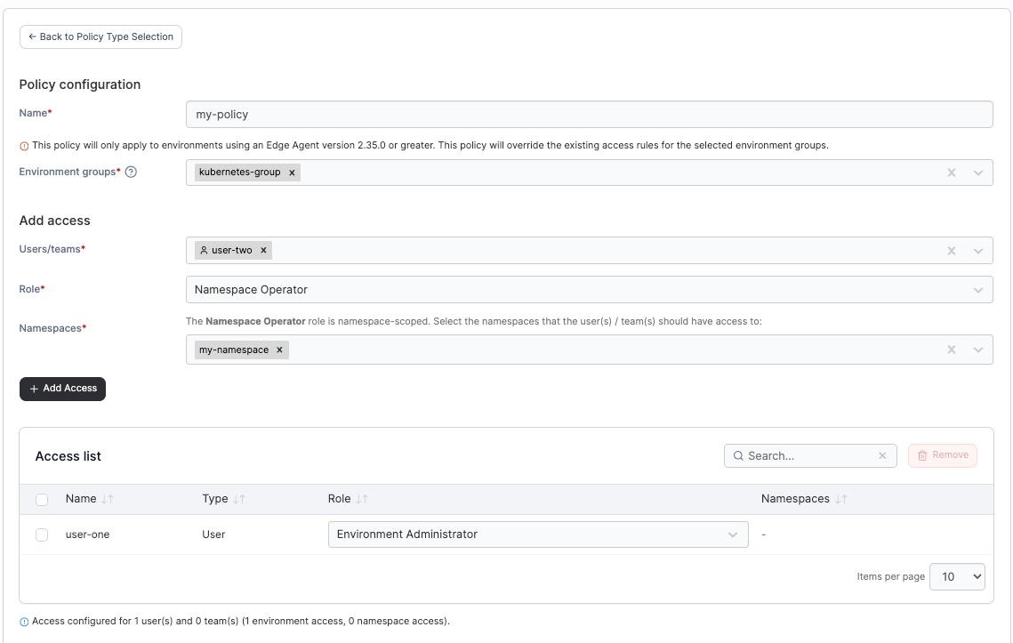Clear all selected Environment groups
The height and width of the screenshot is (643, 1013).
point(952,173)
